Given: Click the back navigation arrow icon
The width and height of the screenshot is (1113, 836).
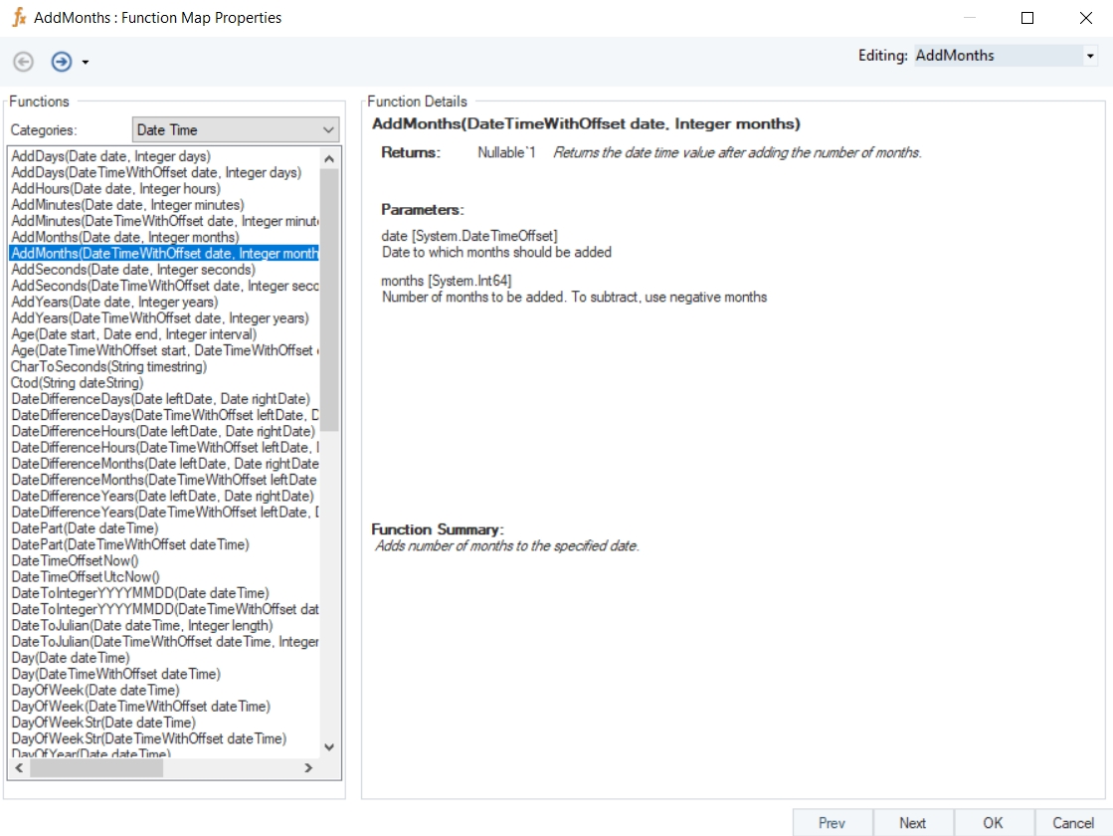Looking at the screenshot, I should [23, 62].
